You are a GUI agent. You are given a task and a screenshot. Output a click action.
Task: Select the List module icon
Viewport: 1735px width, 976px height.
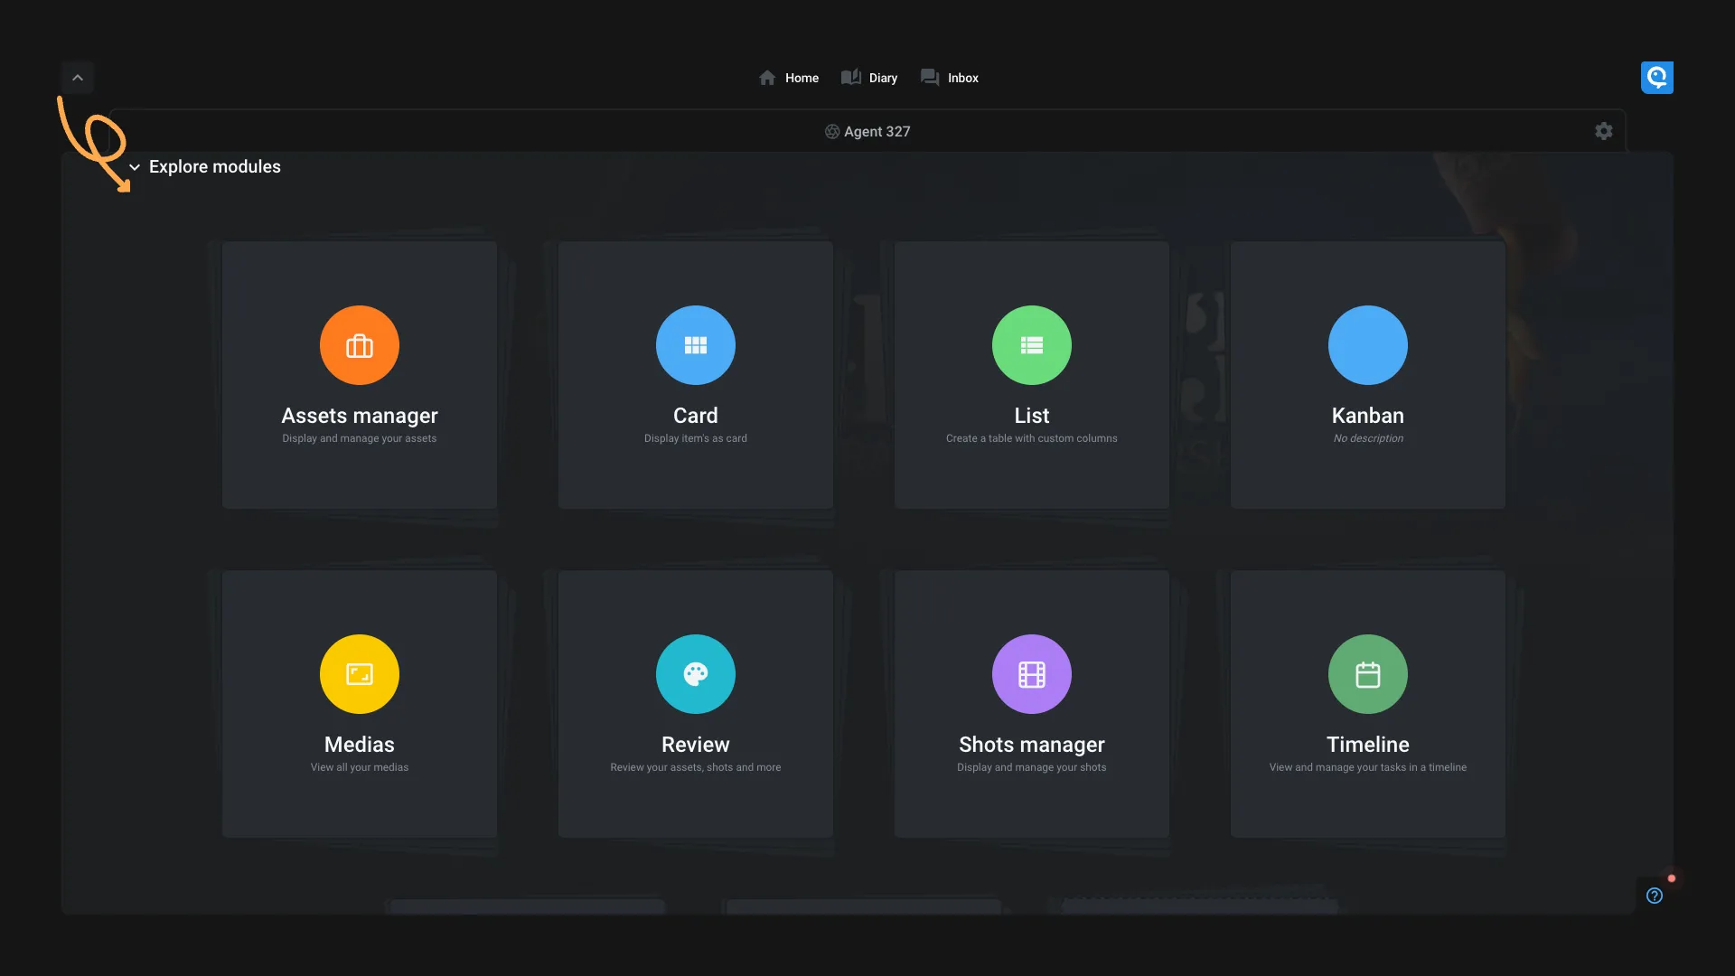(1031, 344)
